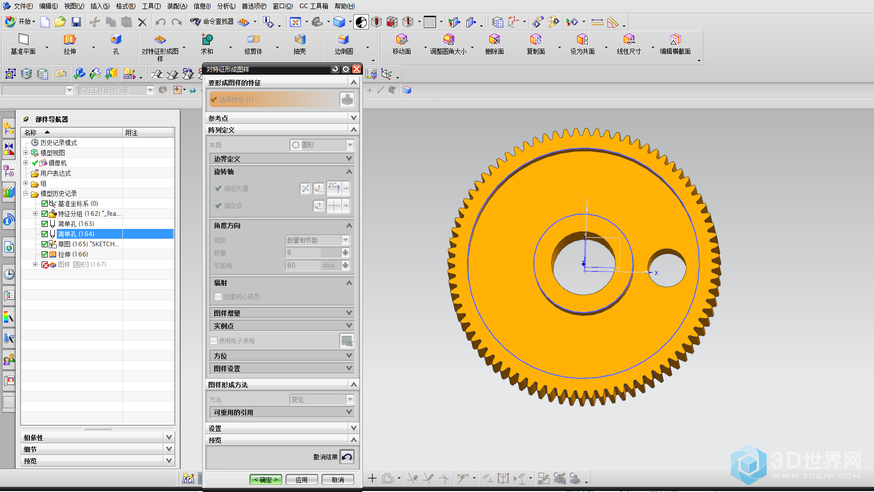Click the 删除面 delete face tool
Viewport: 874px width, 492px height.
494,44
